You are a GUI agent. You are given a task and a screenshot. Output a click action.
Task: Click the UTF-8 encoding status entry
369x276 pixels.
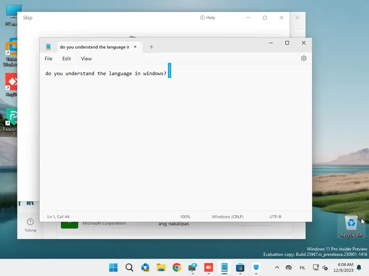[275, 217]
